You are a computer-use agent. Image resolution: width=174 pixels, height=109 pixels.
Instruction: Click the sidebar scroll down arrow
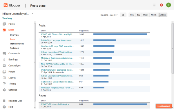click(x=35, y=108)
